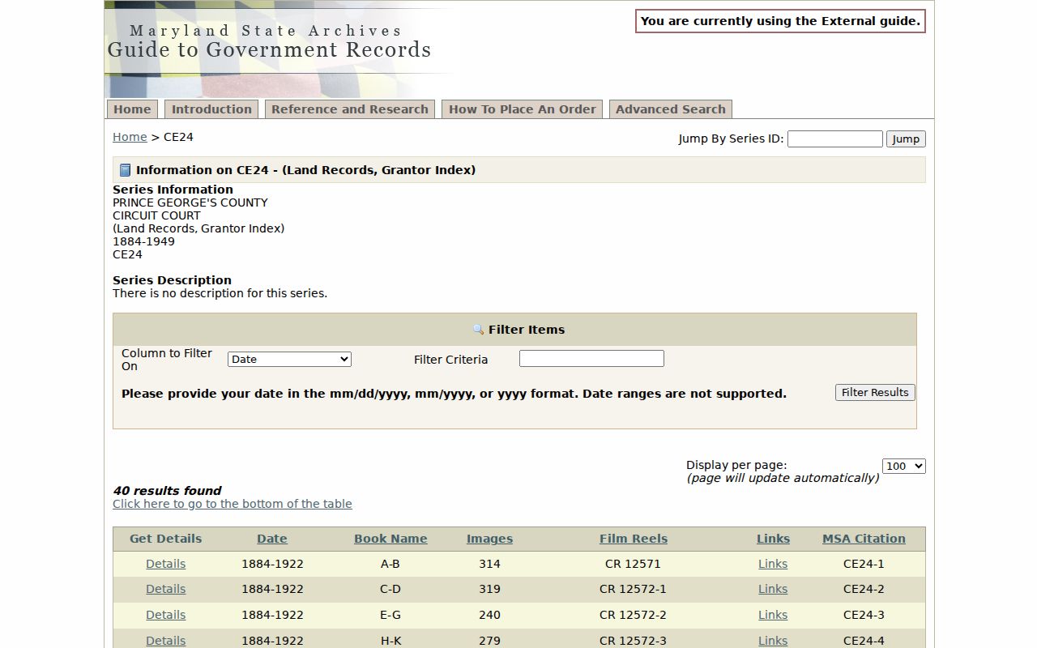Open the Display per page dropdown
Image resolution: width=1037 pixels, height=648 pixels.
coord(904,466)
